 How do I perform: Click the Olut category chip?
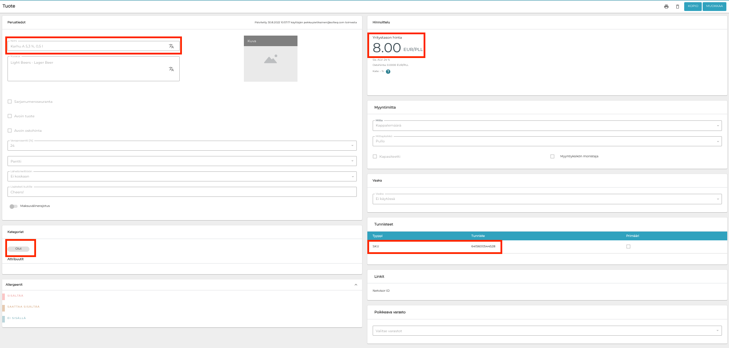pos(18,249)
